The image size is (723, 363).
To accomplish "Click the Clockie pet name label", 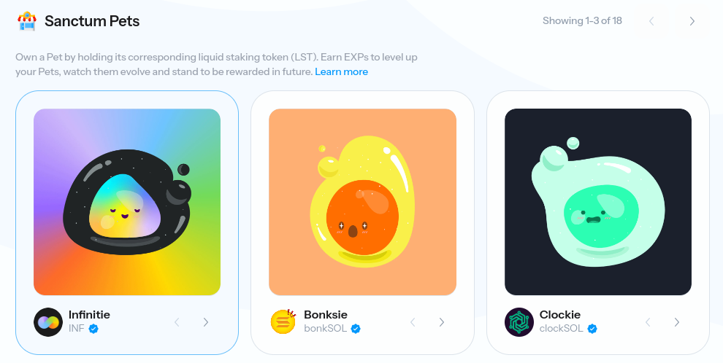I will click(559, 315).
